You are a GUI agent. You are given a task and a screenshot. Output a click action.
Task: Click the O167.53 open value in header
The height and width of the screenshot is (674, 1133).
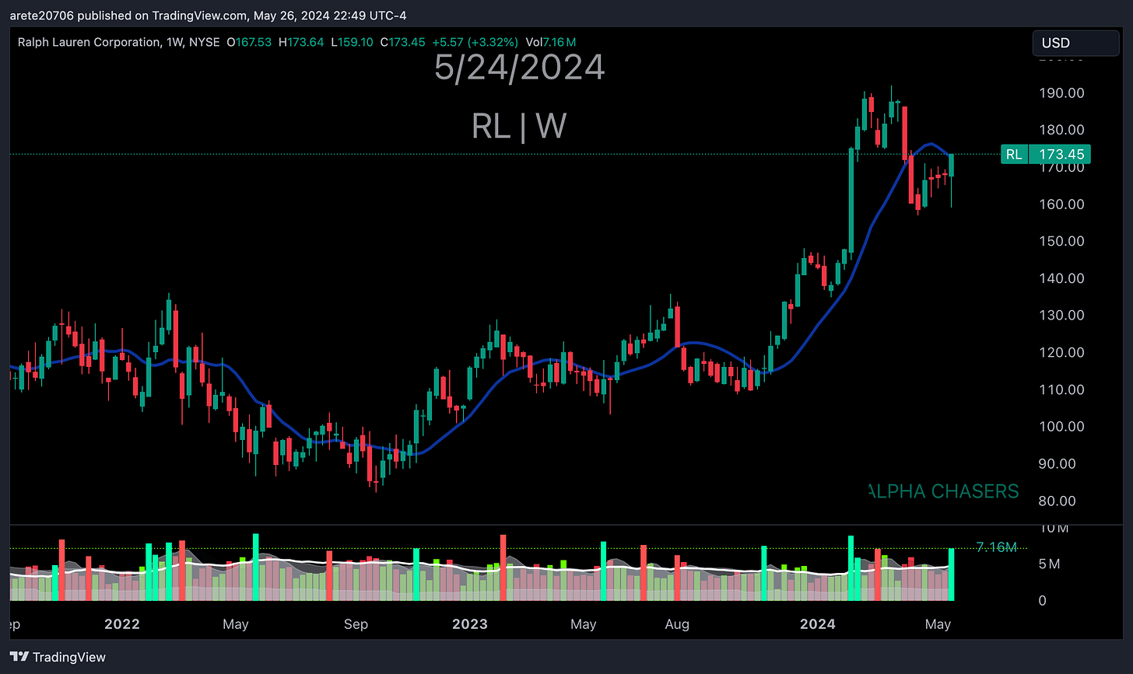tap(249, 41)
